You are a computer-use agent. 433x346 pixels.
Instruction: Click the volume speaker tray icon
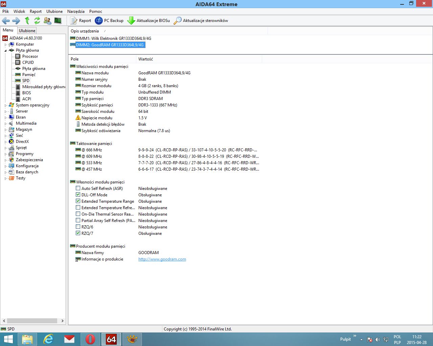point(378,340)
